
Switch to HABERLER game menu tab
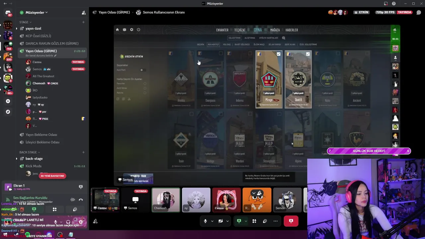point(292,30)
